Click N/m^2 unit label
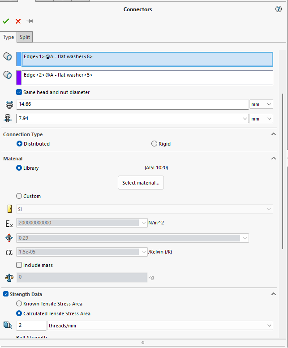The width and height of the screenshot is (288, 348). 156,223
